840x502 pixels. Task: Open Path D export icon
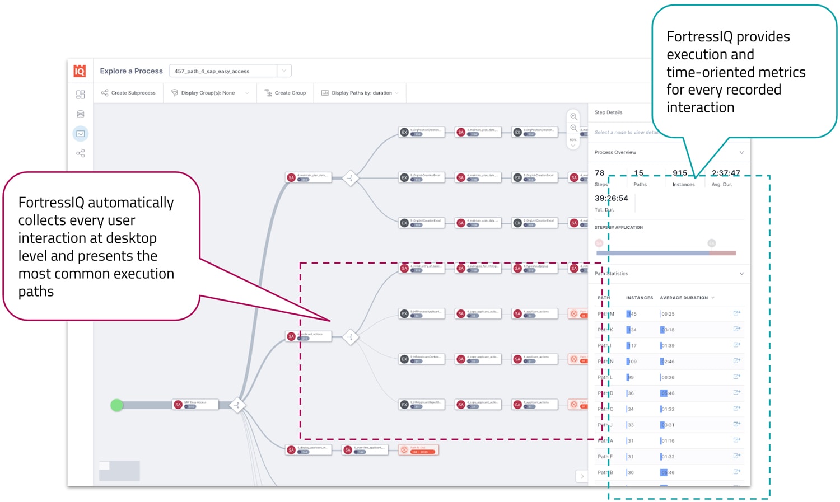pyautogui.click(x=737, y=392)
